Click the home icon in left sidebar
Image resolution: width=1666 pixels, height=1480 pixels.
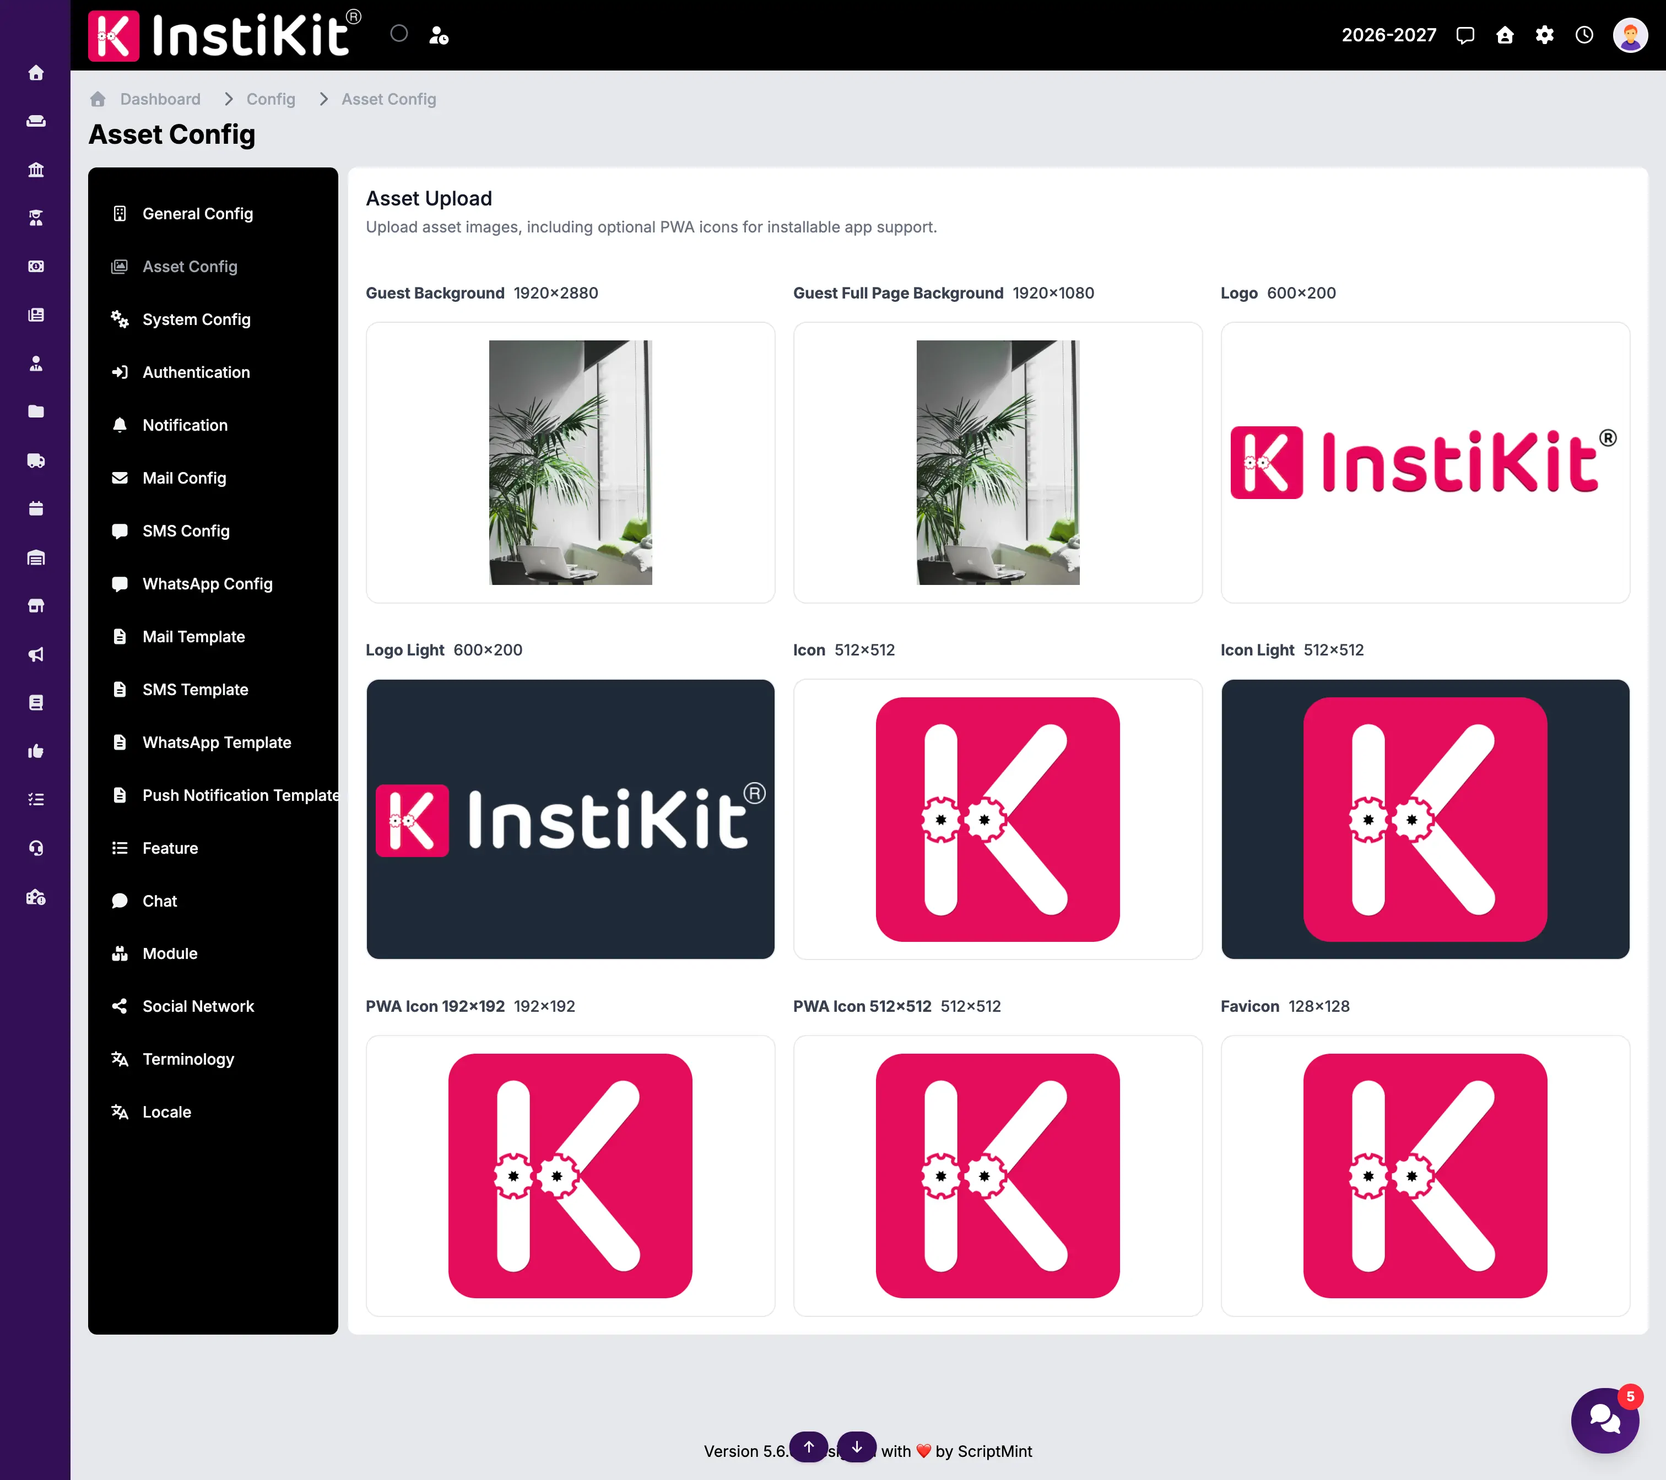coord(36,73)
